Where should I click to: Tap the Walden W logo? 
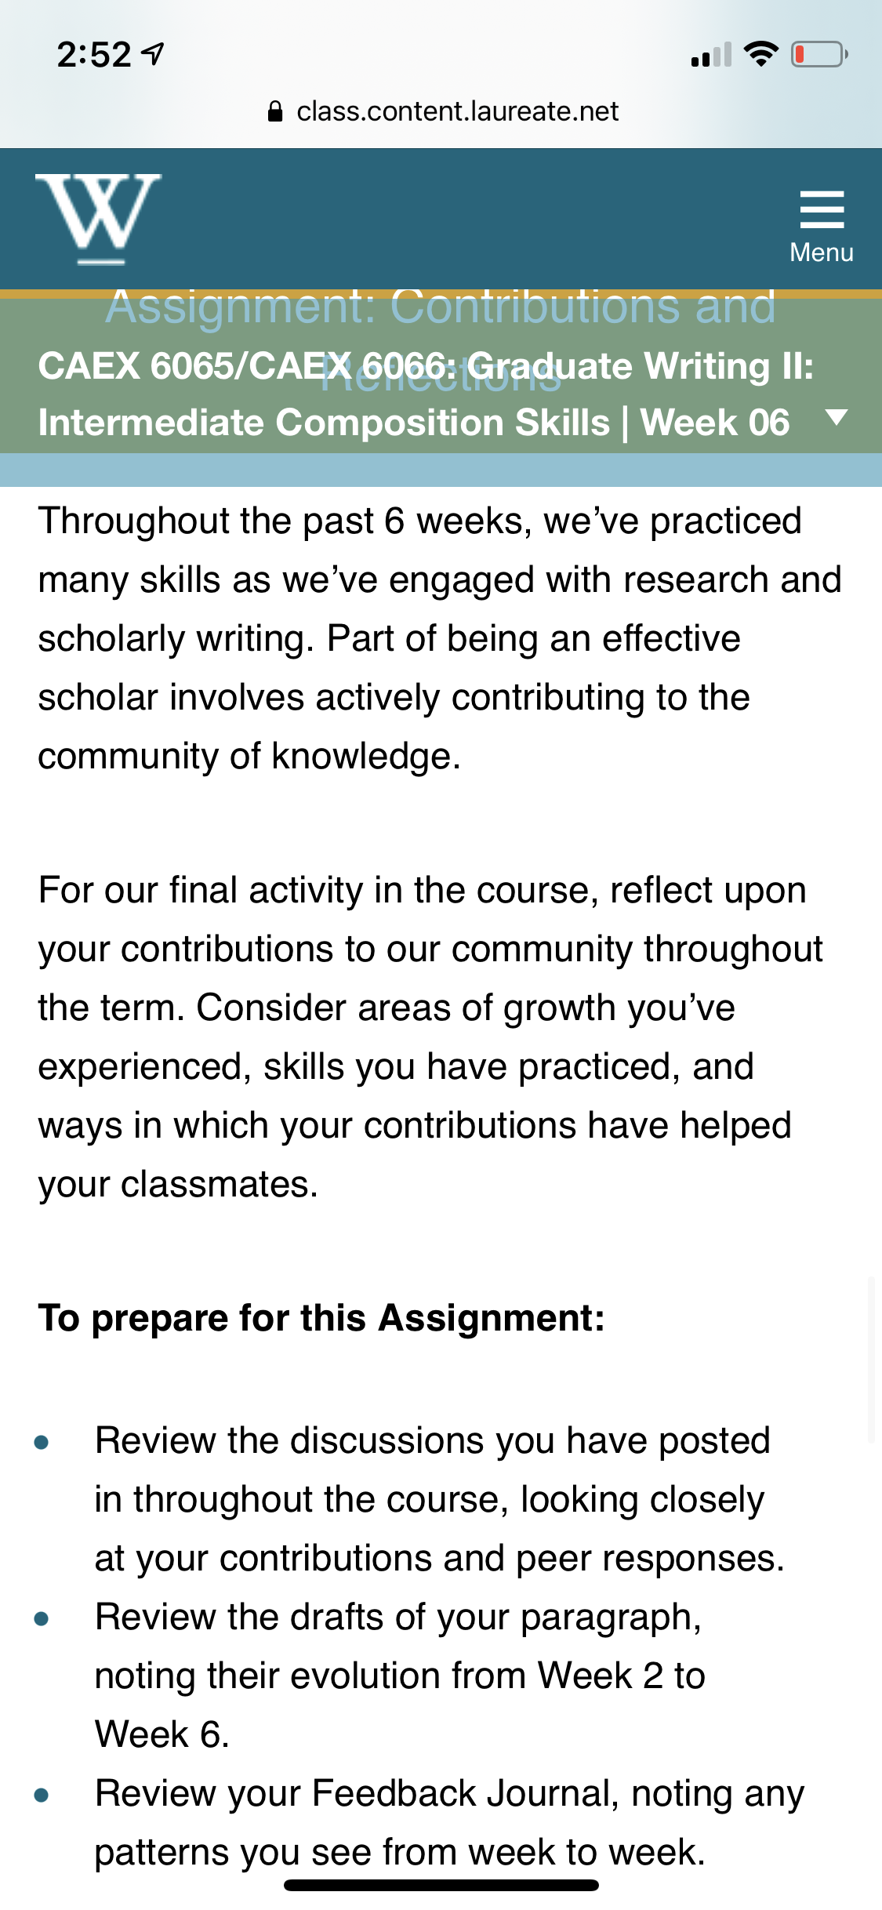[x=98, y=219]
